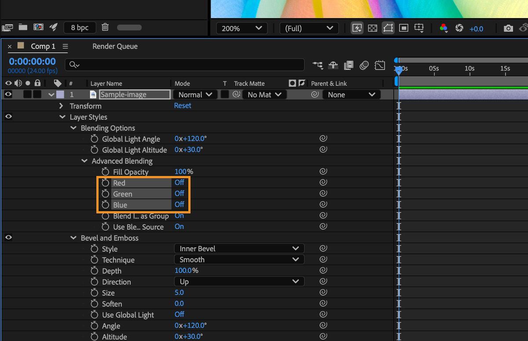Toggle the Transparency Grid checkerboard icon
The image size is (528, 341).
[373, 28]
